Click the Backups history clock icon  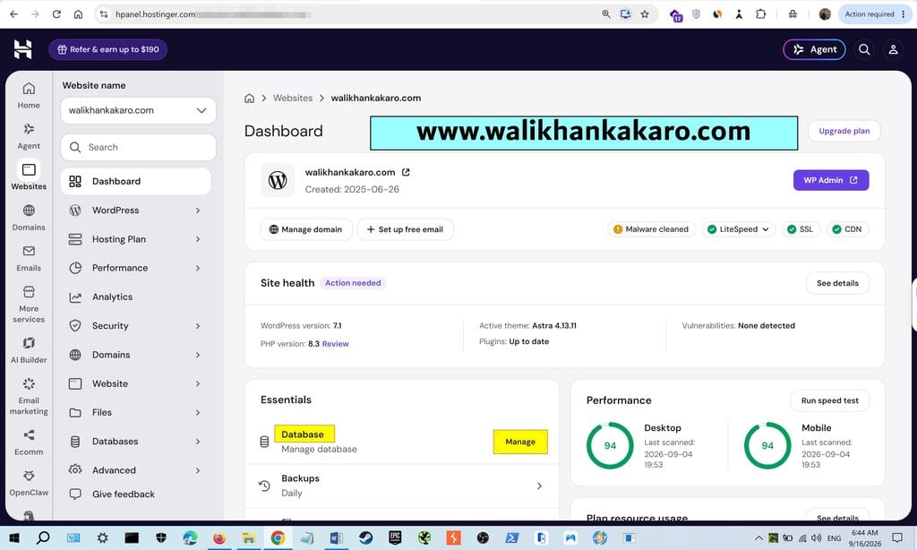[264, 486]
